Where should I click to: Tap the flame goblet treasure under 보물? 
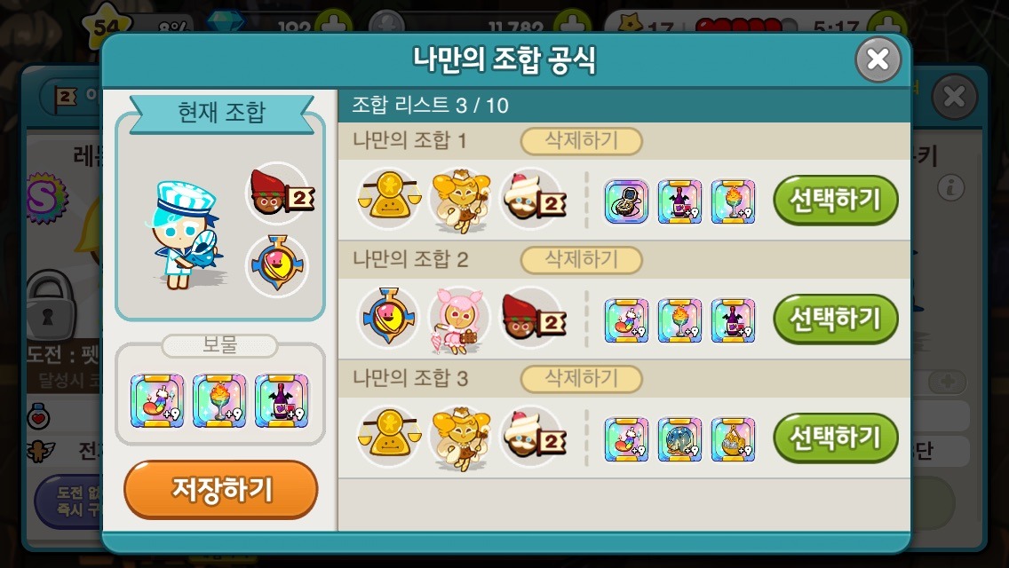coord(219,401)
